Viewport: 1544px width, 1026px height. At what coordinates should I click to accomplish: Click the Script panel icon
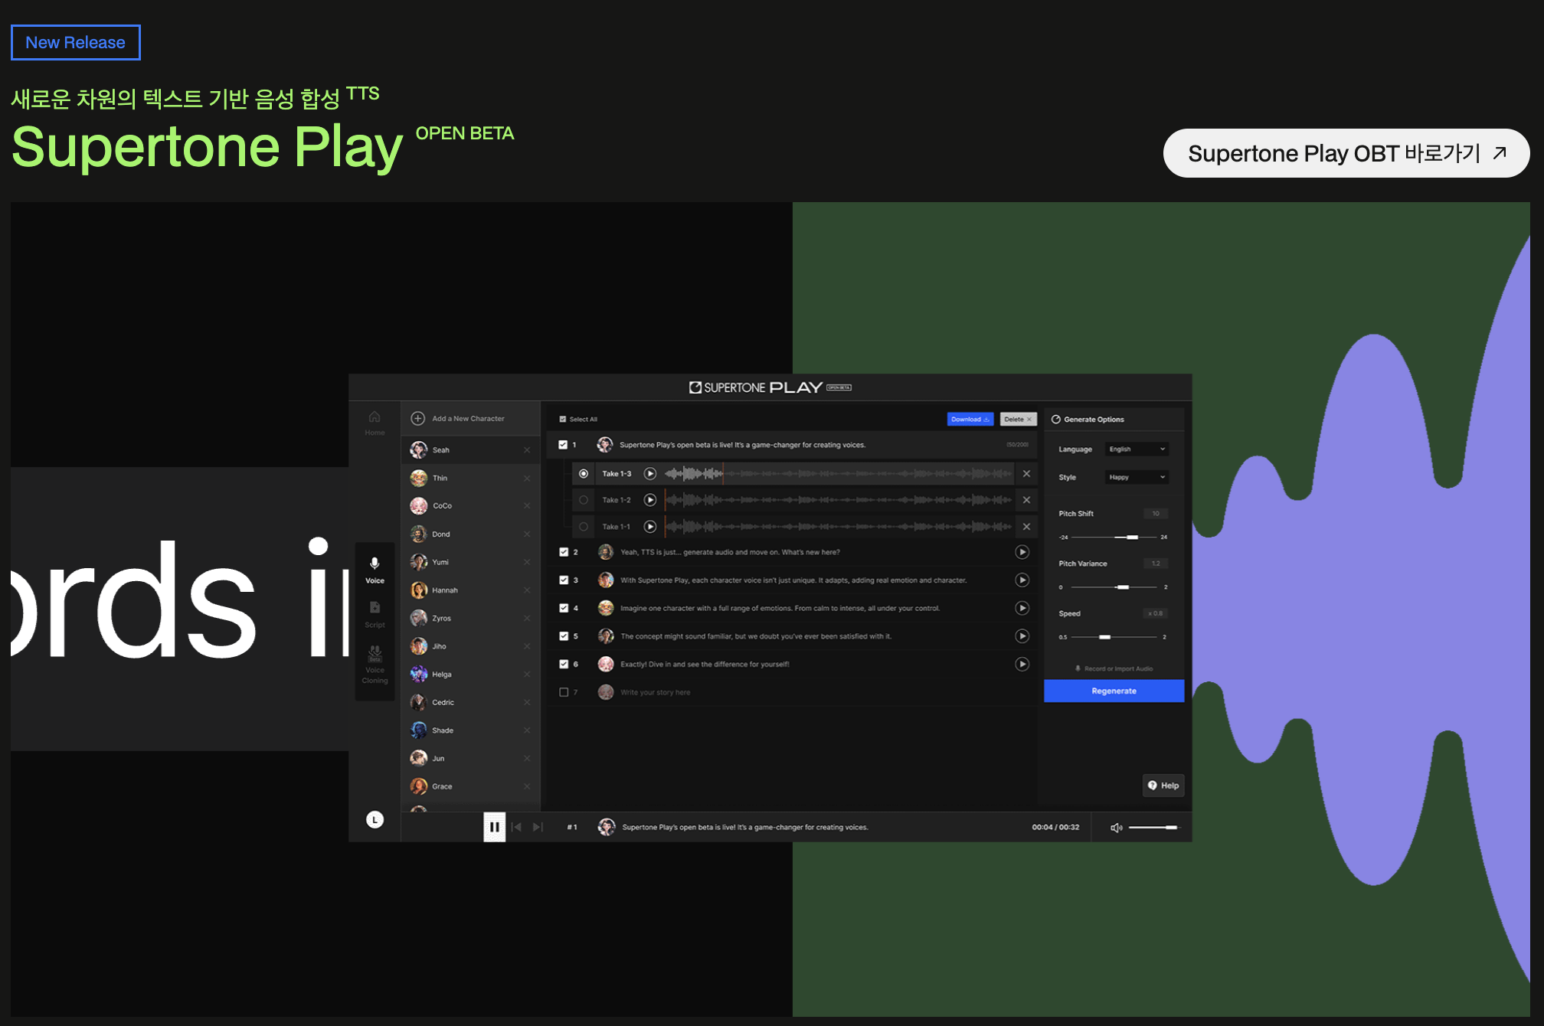click(375, 613)
